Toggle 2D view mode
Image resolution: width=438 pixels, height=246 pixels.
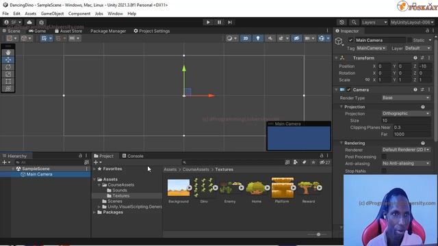246,38
